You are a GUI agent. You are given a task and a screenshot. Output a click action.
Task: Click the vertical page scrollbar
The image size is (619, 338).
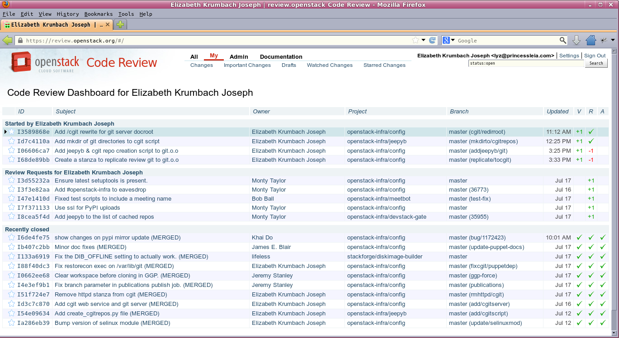613,181
